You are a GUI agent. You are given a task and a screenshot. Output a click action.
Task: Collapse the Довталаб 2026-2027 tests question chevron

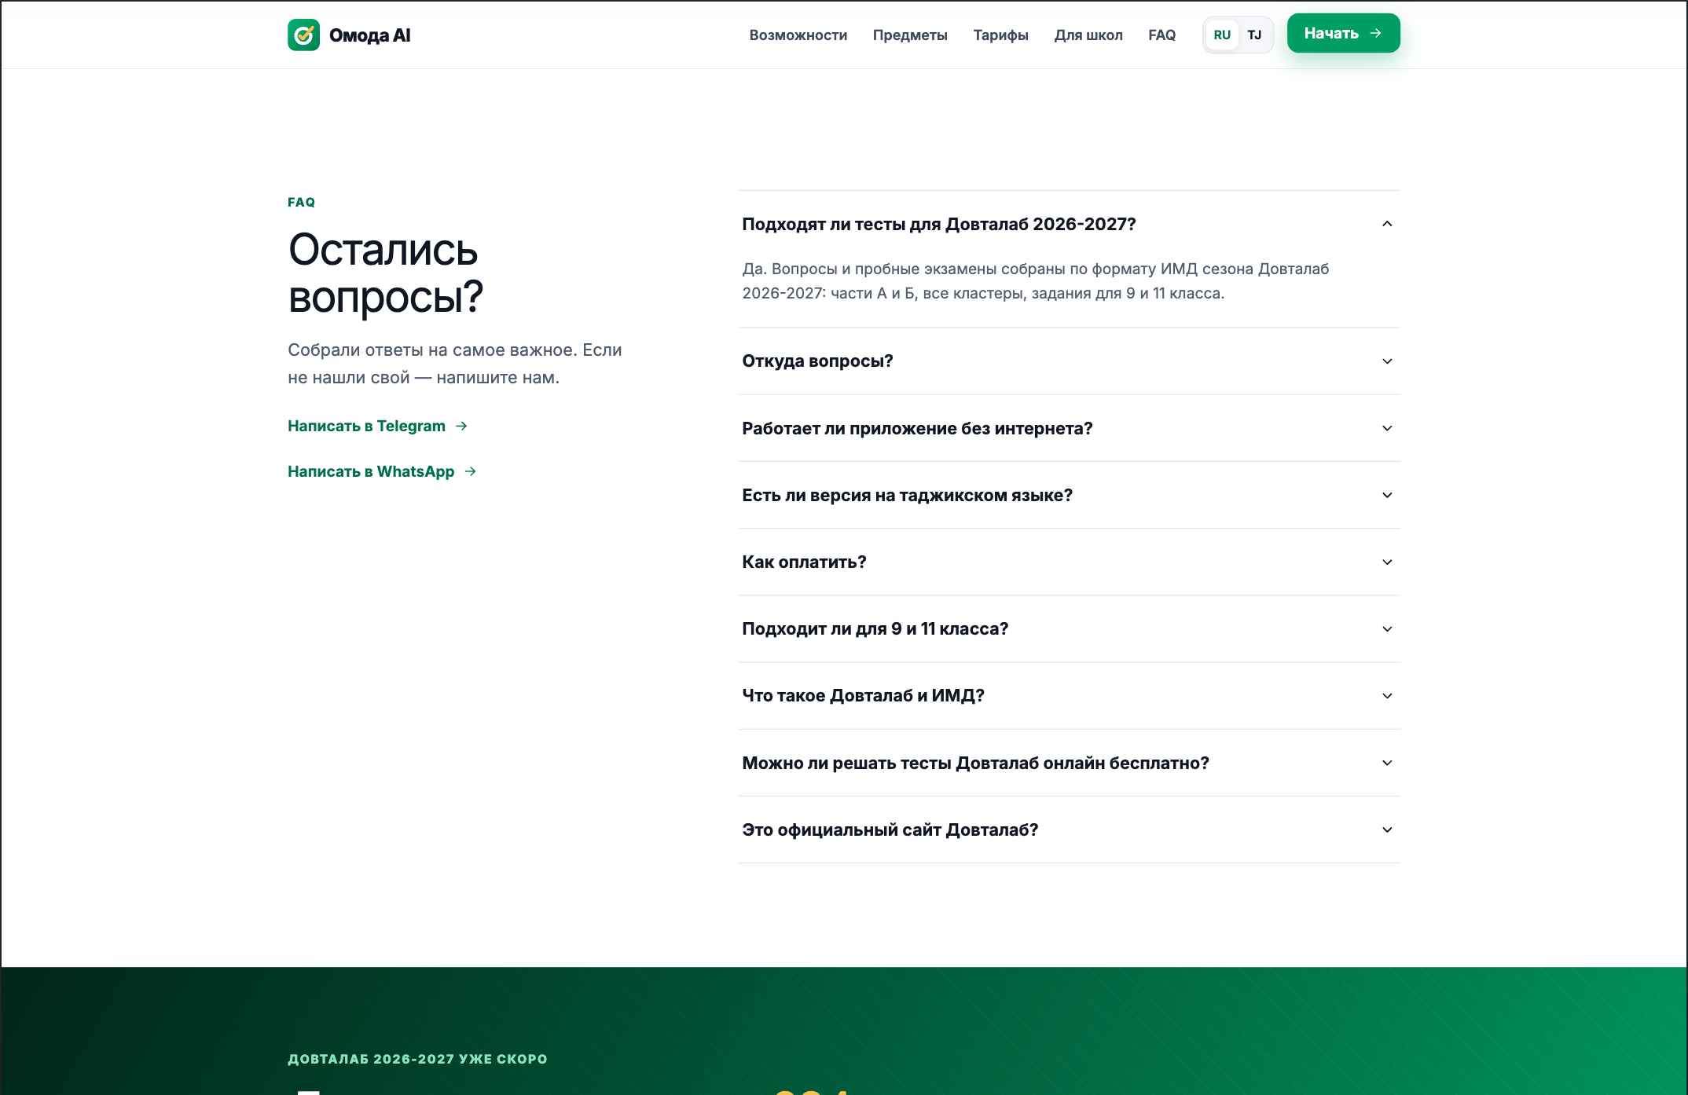click(1387, 224)
